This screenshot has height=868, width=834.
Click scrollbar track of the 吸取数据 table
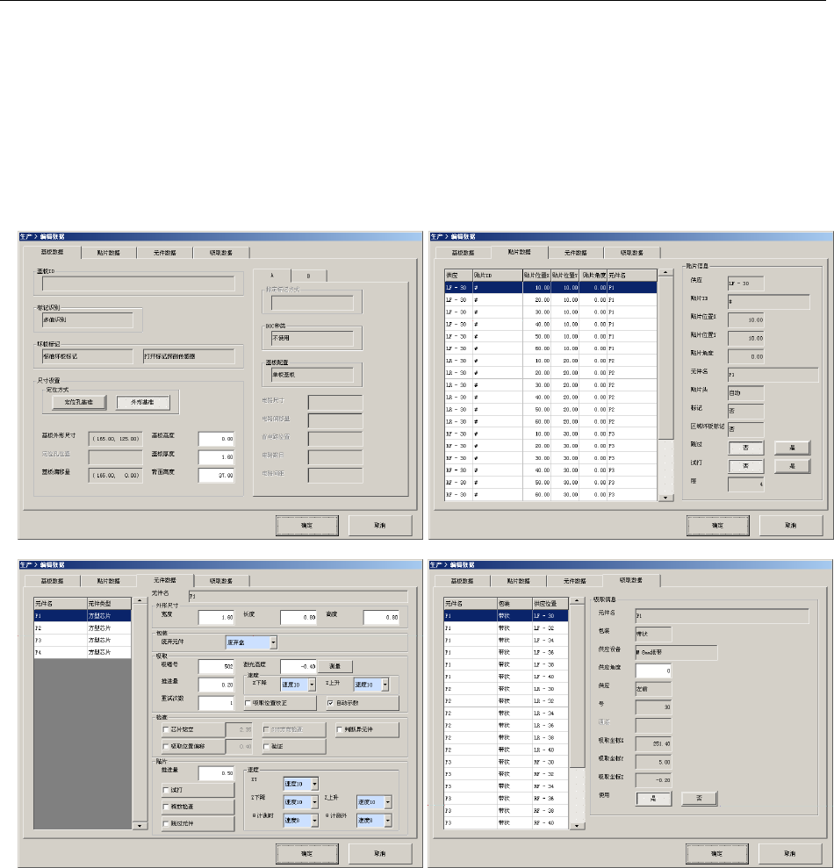577,795
